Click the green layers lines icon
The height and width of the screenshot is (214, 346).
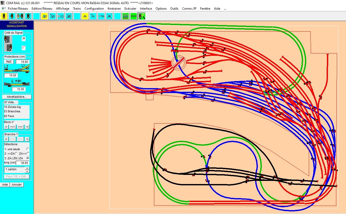(126, 16)
